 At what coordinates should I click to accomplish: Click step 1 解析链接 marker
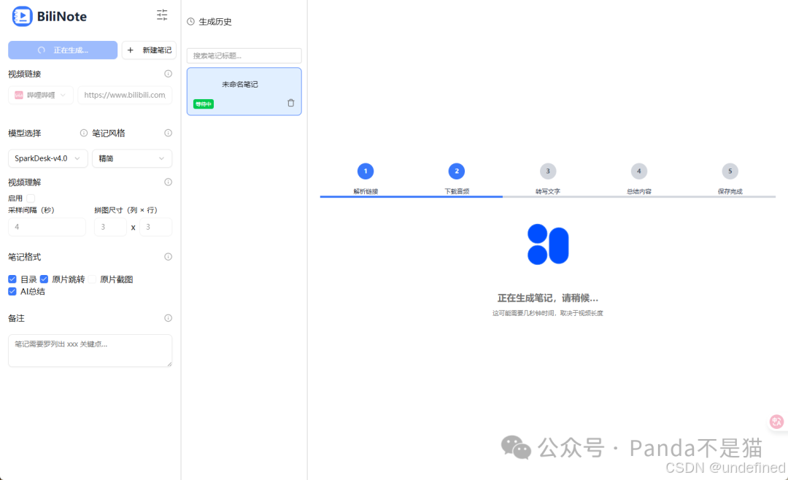[366, 171]
